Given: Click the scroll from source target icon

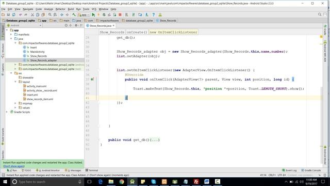Looking at the screenshot, I should pyautogui.click(x=66, y=25).
